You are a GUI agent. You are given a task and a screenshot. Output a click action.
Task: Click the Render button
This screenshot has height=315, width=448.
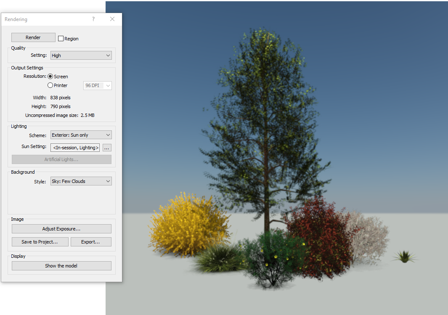(x=33, y=37)
